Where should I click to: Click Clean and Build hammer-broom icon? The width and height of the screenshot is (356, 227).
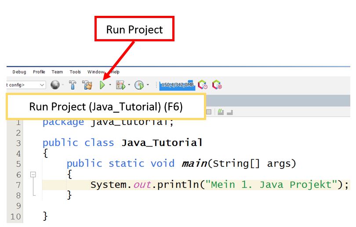click(x=87, y=85)
